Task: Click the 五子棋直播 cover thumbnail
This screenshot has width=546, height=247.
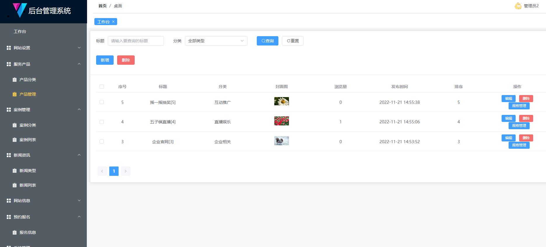Action: [x=281, y=121]
